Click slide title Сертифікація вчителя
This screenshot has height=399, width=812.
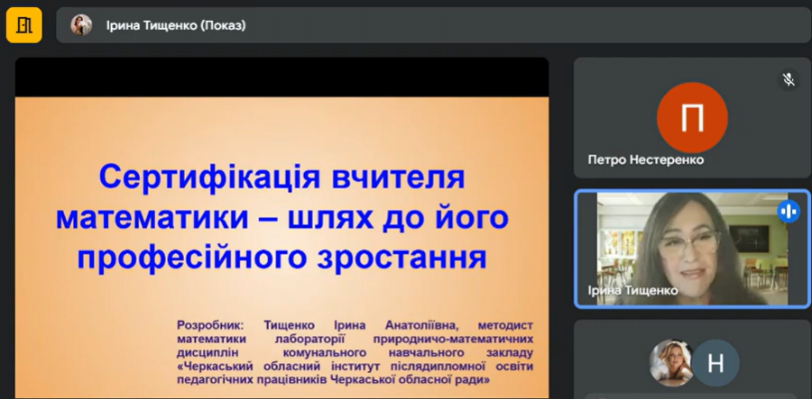281,177
